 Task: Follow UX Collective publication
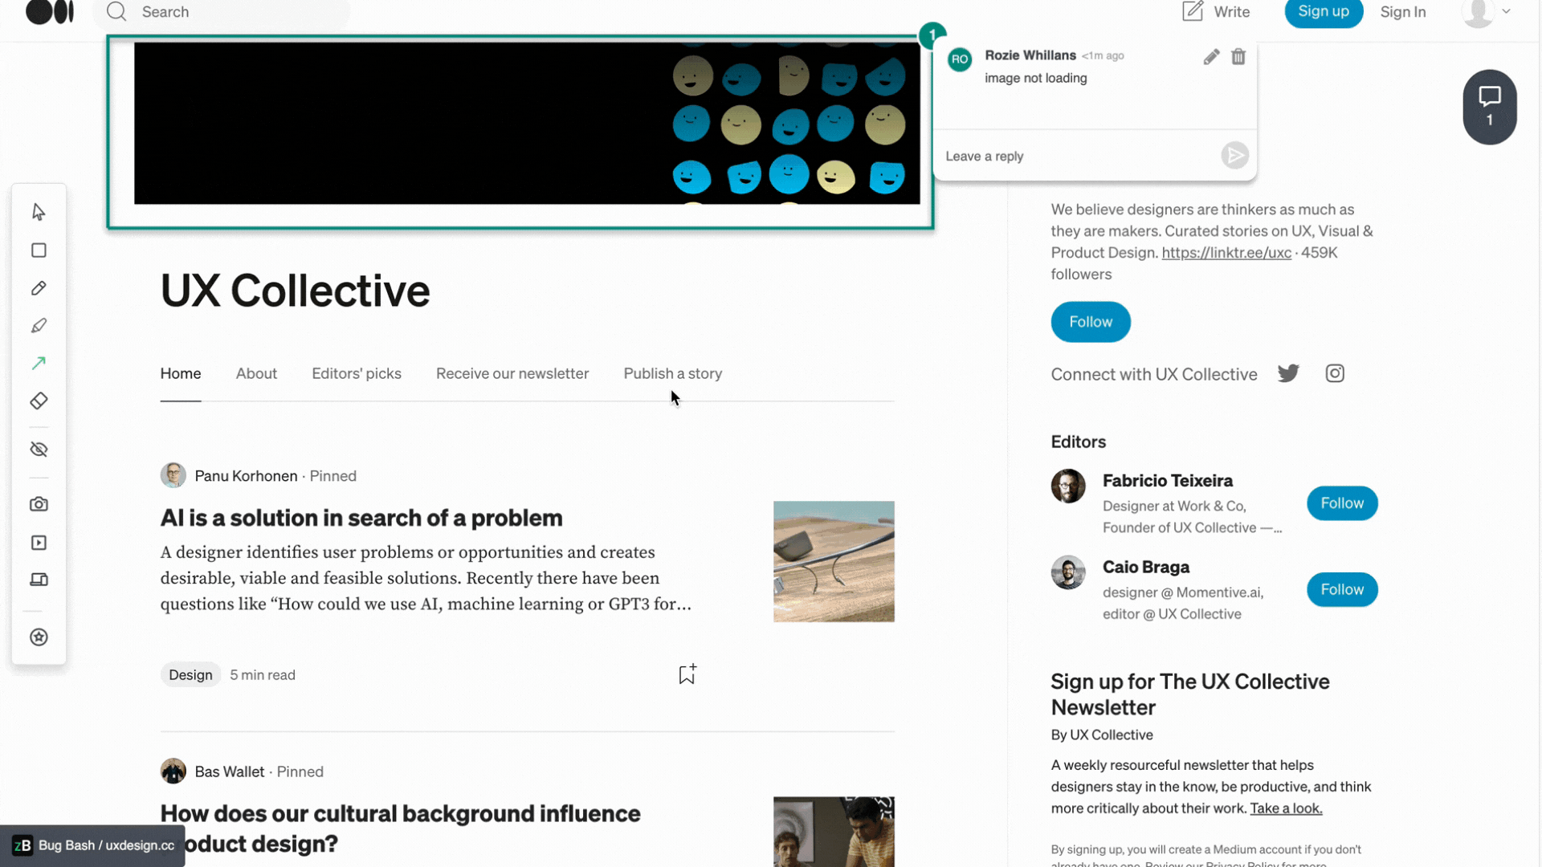click(1092, 322)
